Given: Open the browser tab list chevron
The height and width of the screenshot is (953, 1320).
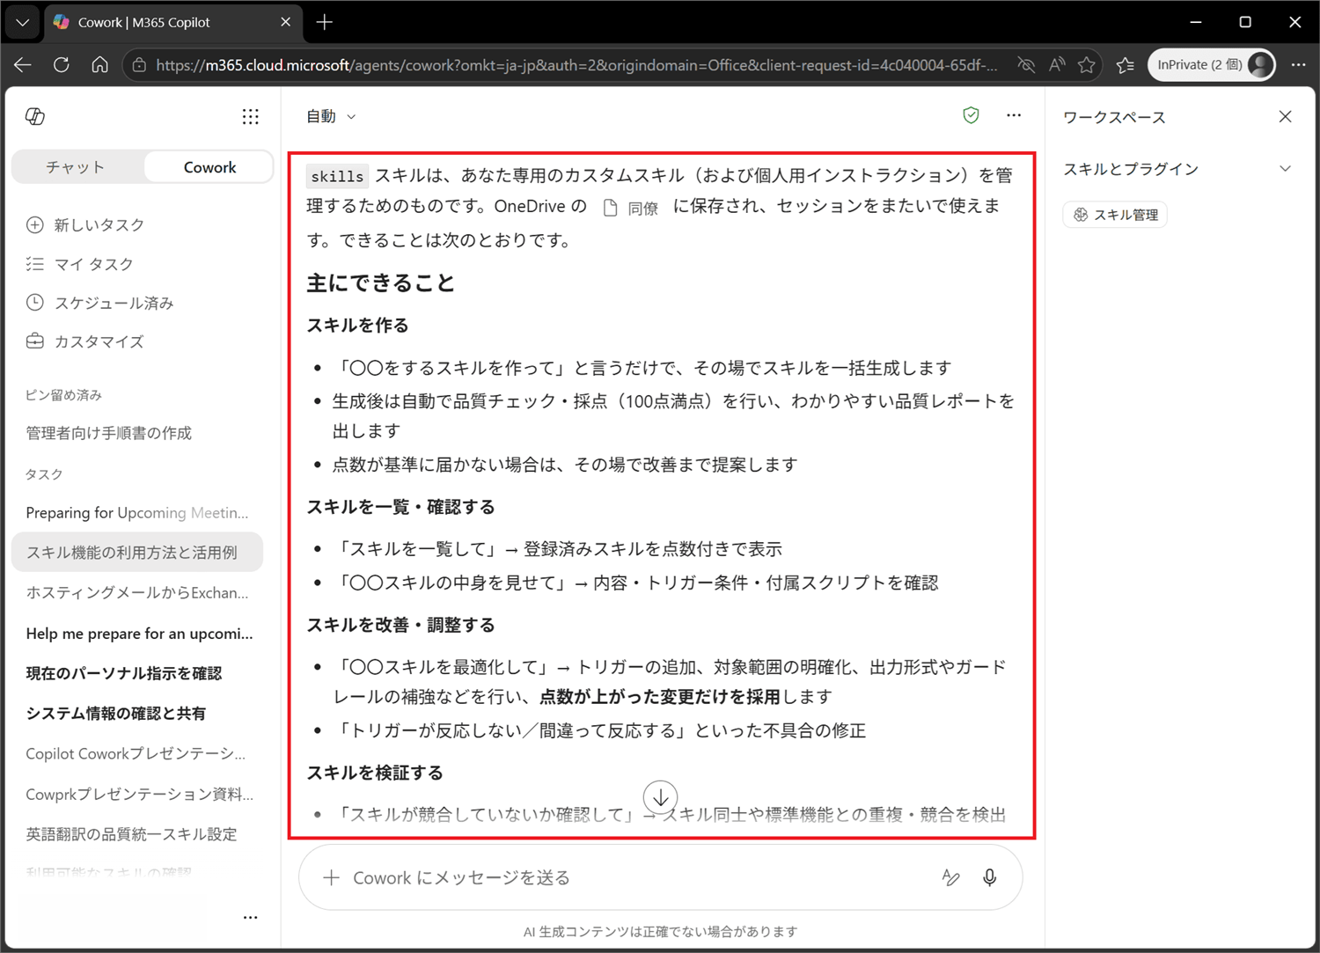Looking at the screenshot, I should tap(22, 22).
